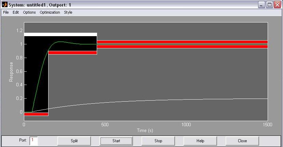Close the window with red X

(277, 5)
